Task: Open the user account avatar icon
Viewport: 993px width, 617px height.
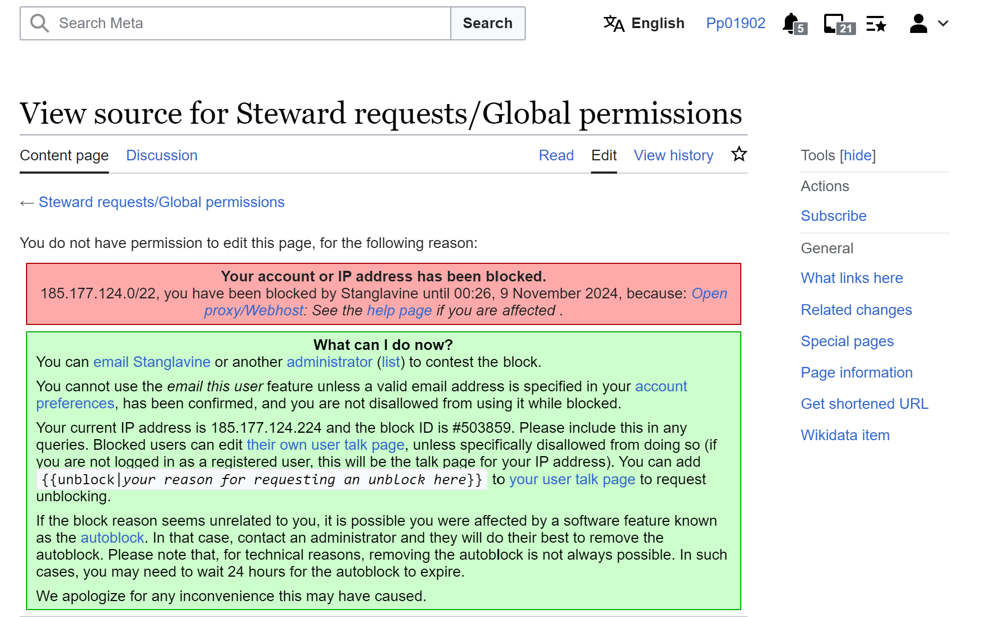Action: point(918,23)
